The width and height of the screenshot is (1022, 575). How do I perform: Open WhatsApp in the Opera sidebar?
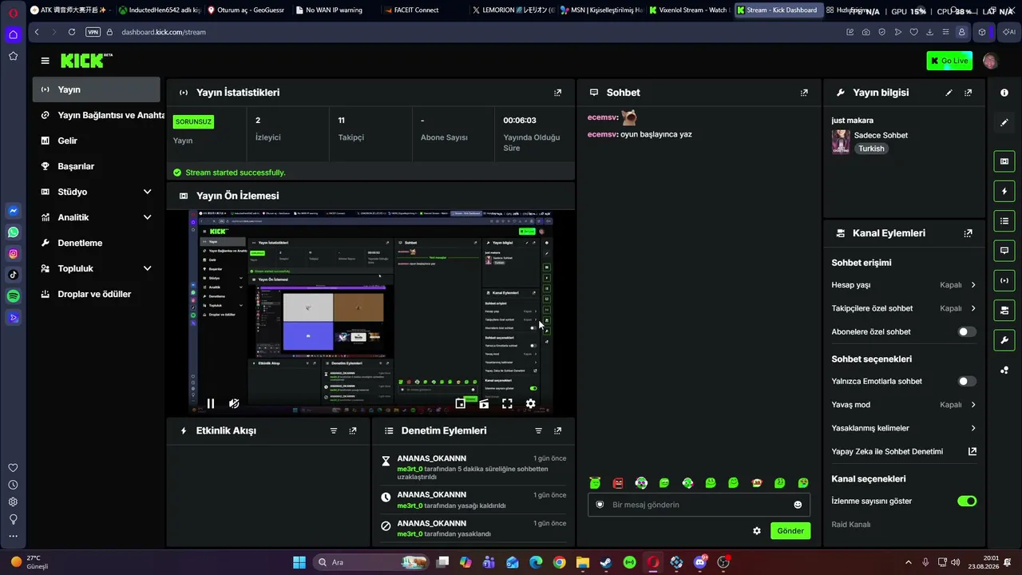14,232
